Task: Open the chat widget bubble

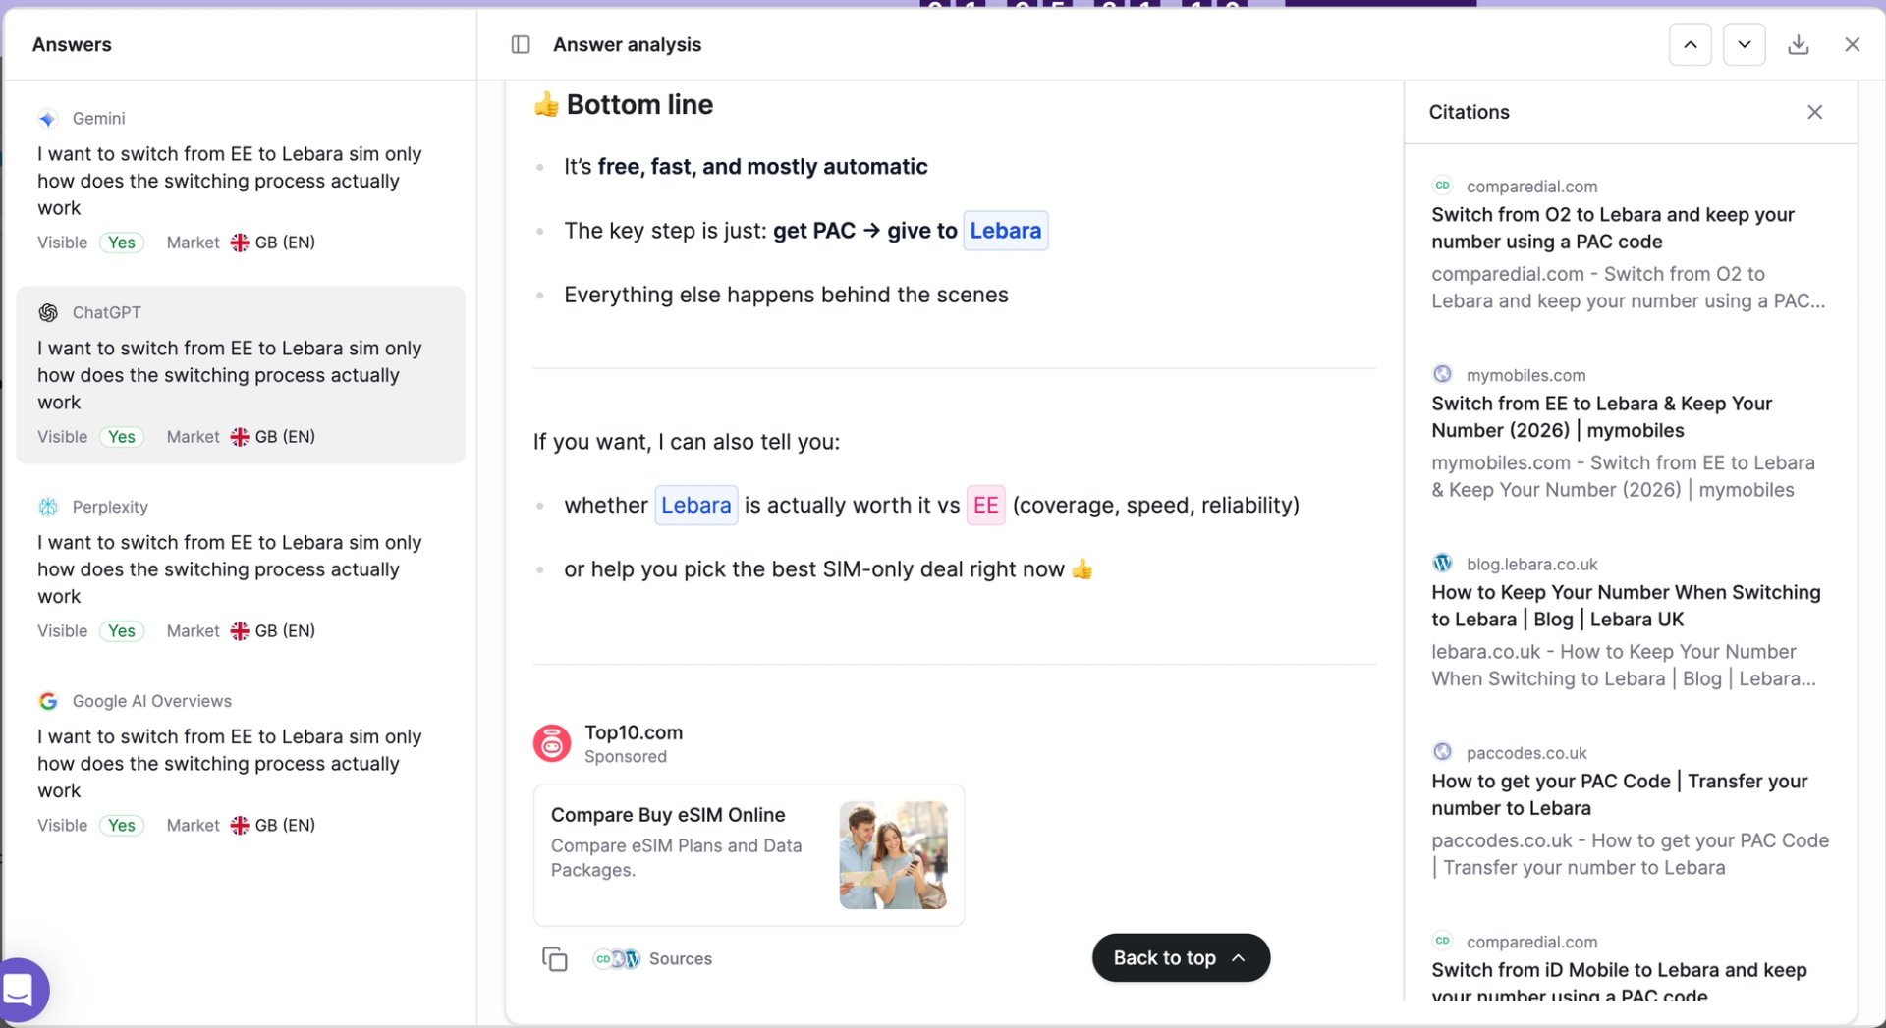Action: pyautogui.click(x=20, y=990)
